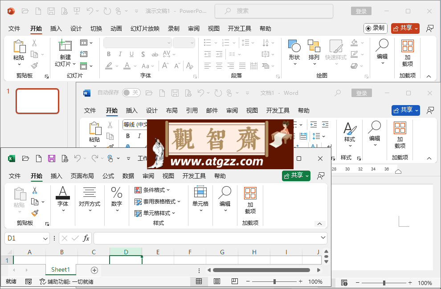Click the Sign in button in PowerPoint
The height and width of the screenshot is (289, 441).
(361, 11)
